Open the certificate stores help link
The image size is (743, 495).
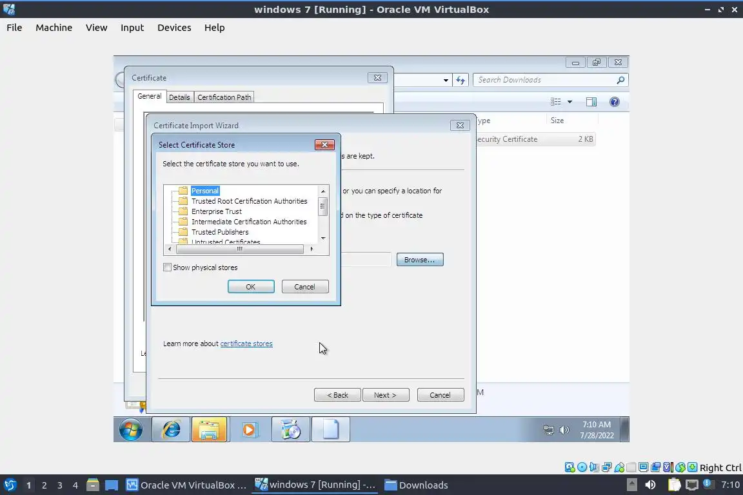point(246,344)
